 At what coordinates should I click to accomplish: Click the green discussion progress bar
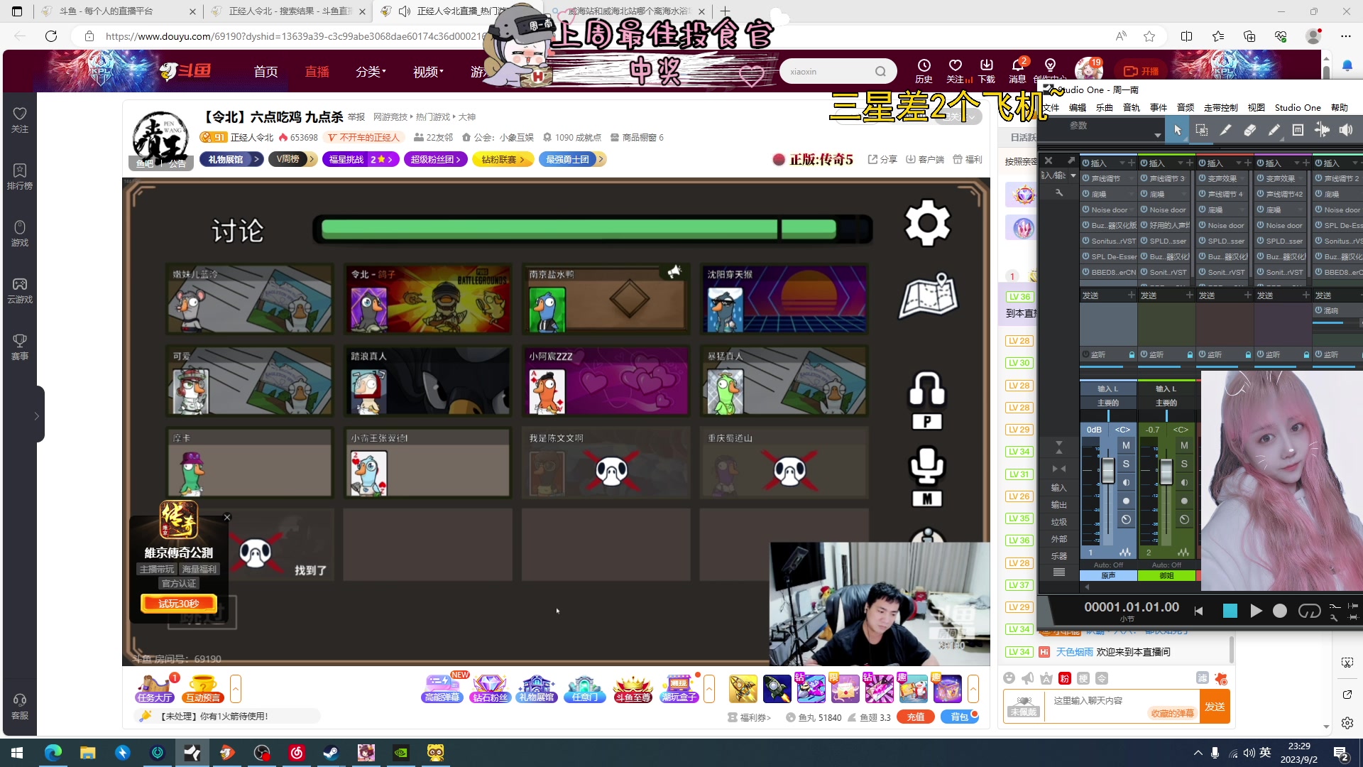[593, 229]
